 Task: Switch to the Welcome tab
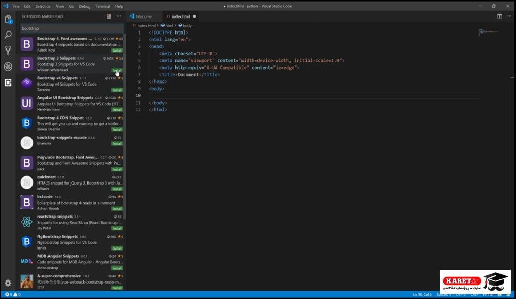click(144, 16)
